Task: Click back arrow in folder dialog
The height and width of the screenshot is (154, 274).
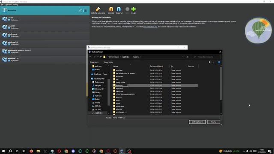Action: click(x=90, y=57)
